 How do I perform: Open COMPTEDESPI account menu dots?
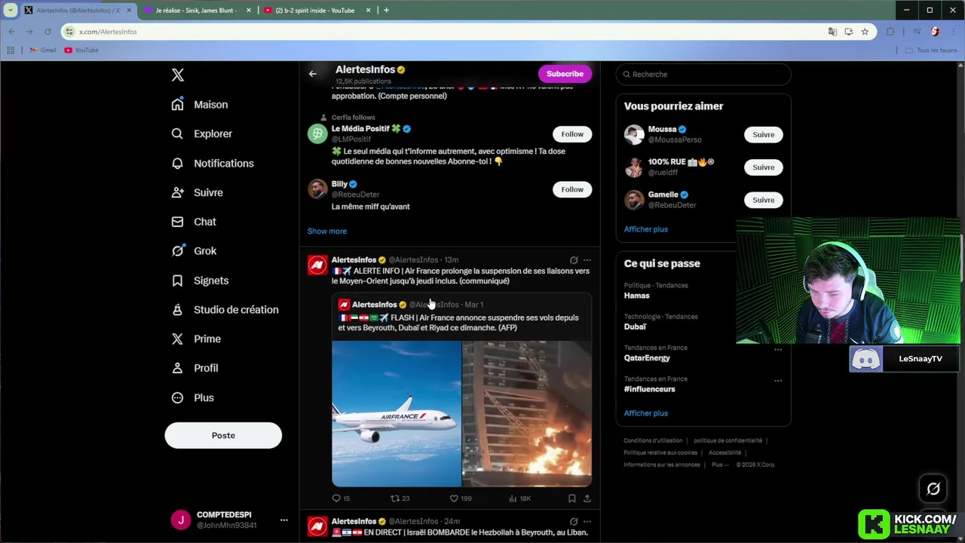(x=284, y=520)
